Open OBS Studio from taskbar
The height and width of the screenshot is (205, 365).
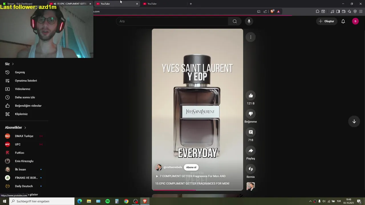[135, 201]
